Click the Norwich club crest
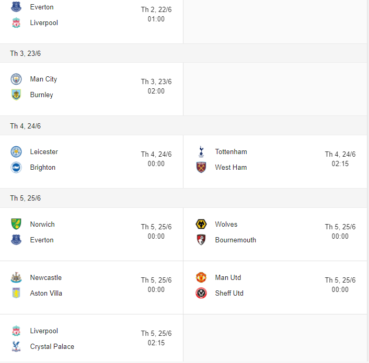 [16, 225]
